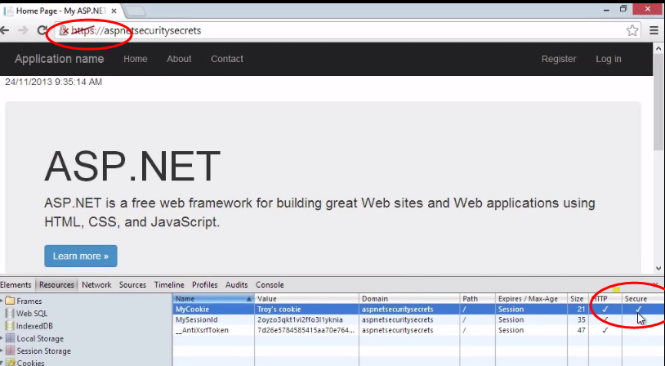
Task: Bookmark page with the star icon
Action: tap(632, 30)
